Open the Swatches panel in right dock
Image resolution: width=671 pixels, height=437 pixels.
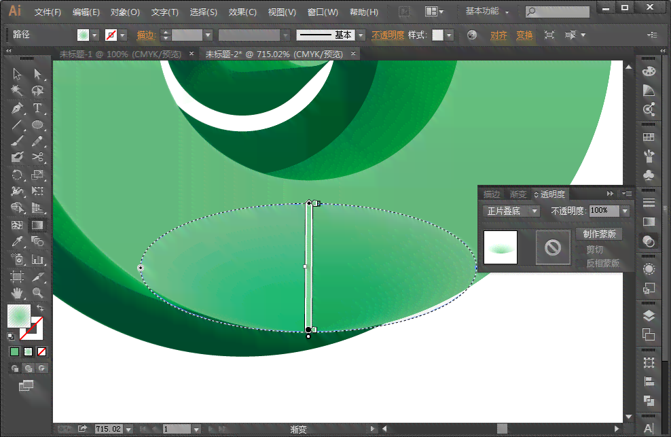coord(649,137)
